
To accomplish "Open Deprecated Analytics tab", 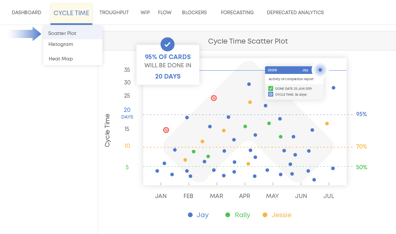I will tap(295, 13).
